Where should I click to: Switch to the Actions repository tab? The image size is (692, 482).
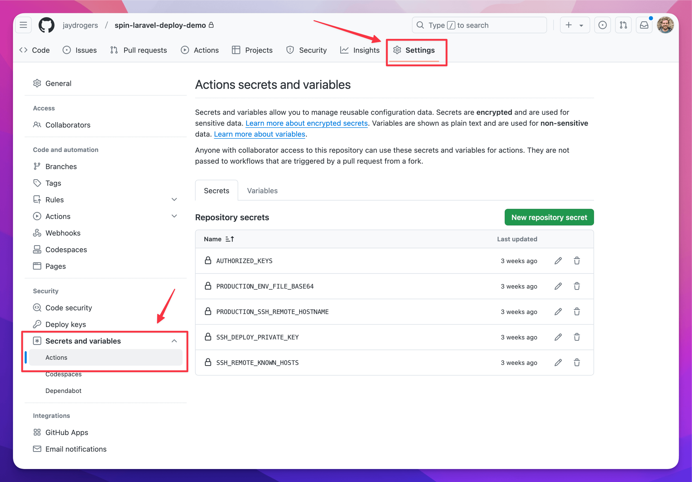point(199,50)
